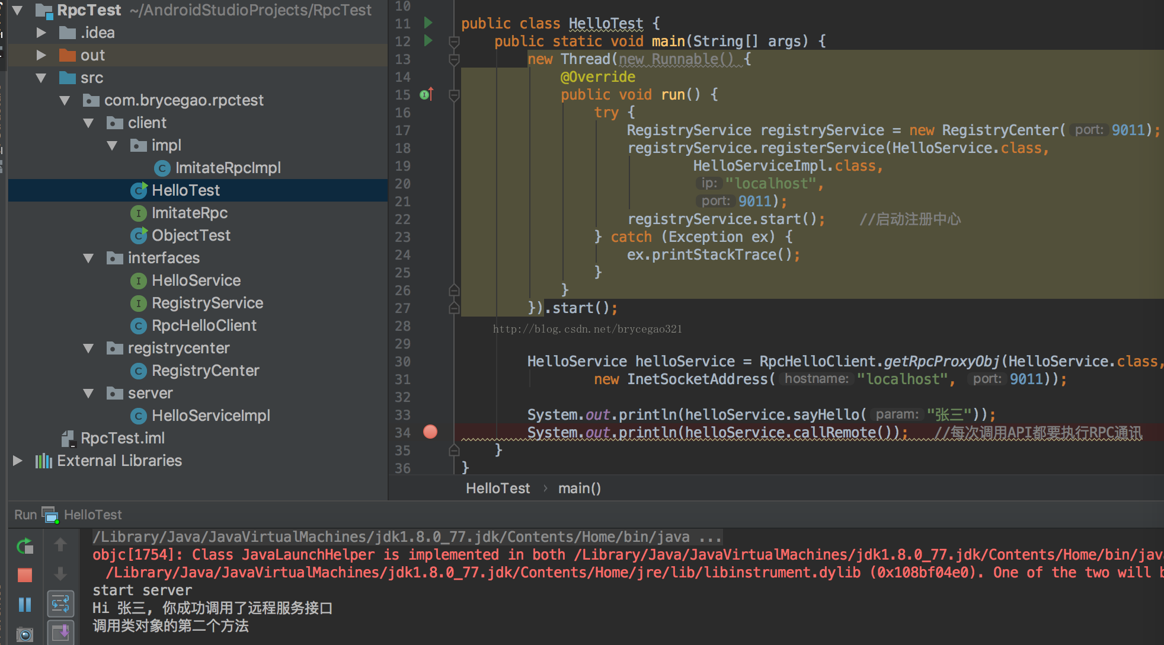Open RegistryCenter class
This screenshot has width=1164, height=645.
coord(205,371)
